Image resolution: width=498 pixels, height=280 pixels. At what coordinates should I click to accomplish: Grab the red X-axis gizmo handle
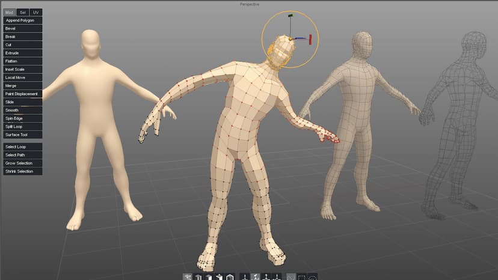tap(310, 40)
